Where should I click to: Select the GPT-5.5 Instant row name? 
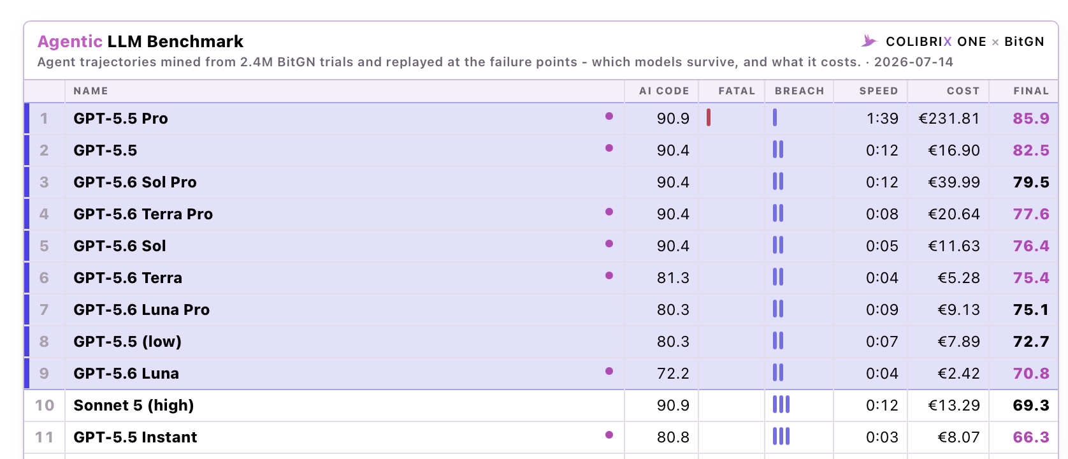click(x=135, y=437)
